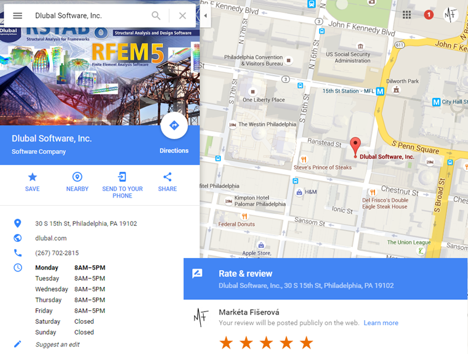The image size is (468, 354).
Task: Click the Share icon
Action: [167, 177]
